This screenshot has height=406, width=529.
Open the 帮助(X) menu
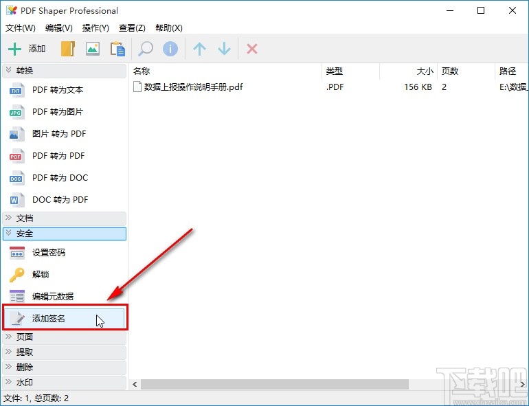coord(169,28)
